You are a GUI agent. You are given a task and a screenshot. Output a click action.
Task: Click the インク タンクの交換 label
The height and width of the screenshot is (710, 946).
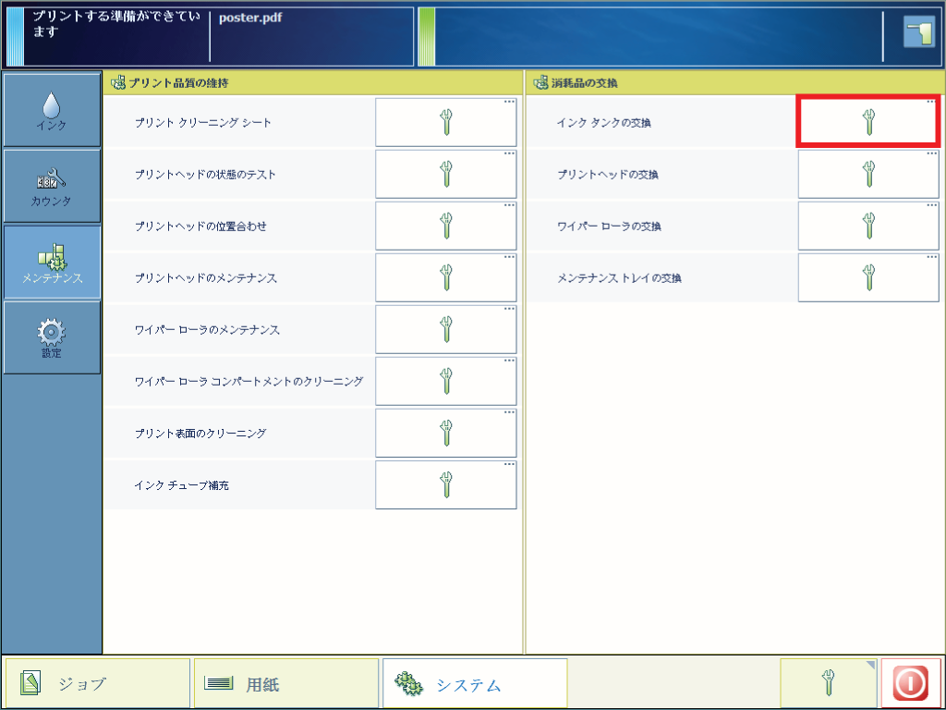click(x=603, y=123)
